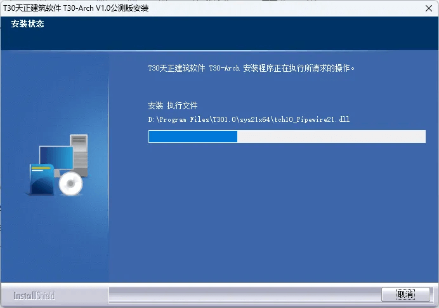
Task: Click the installer computer and disc icon
Action: 58,165
